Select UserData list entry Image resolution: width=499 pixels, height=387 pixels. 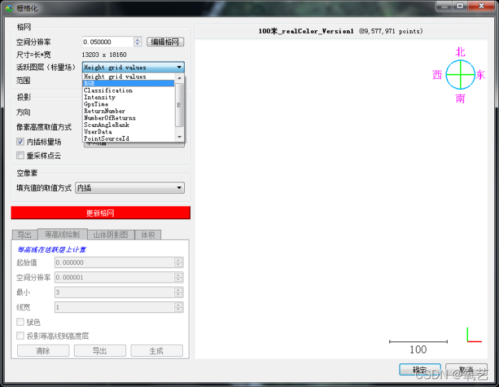pyautogui.click(x=128, y=131)
